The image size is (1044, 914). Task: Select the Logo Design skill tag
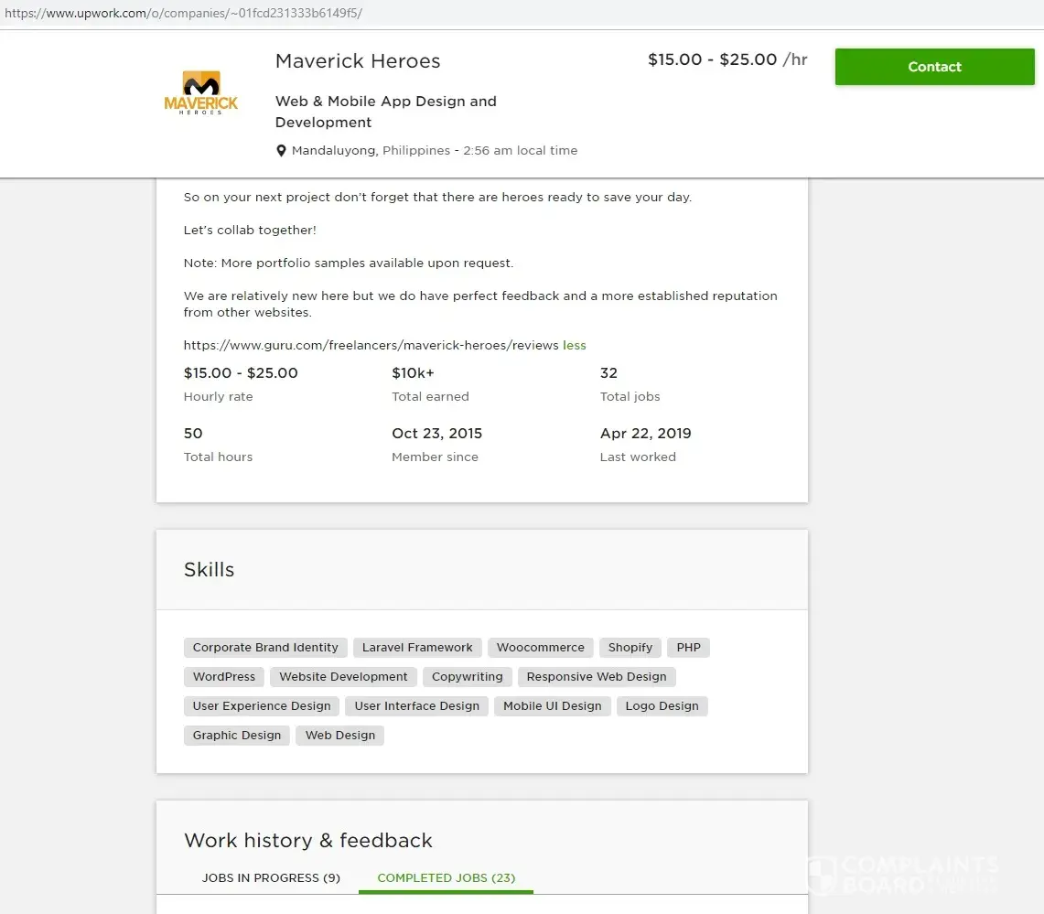click(x=662, y=706)
